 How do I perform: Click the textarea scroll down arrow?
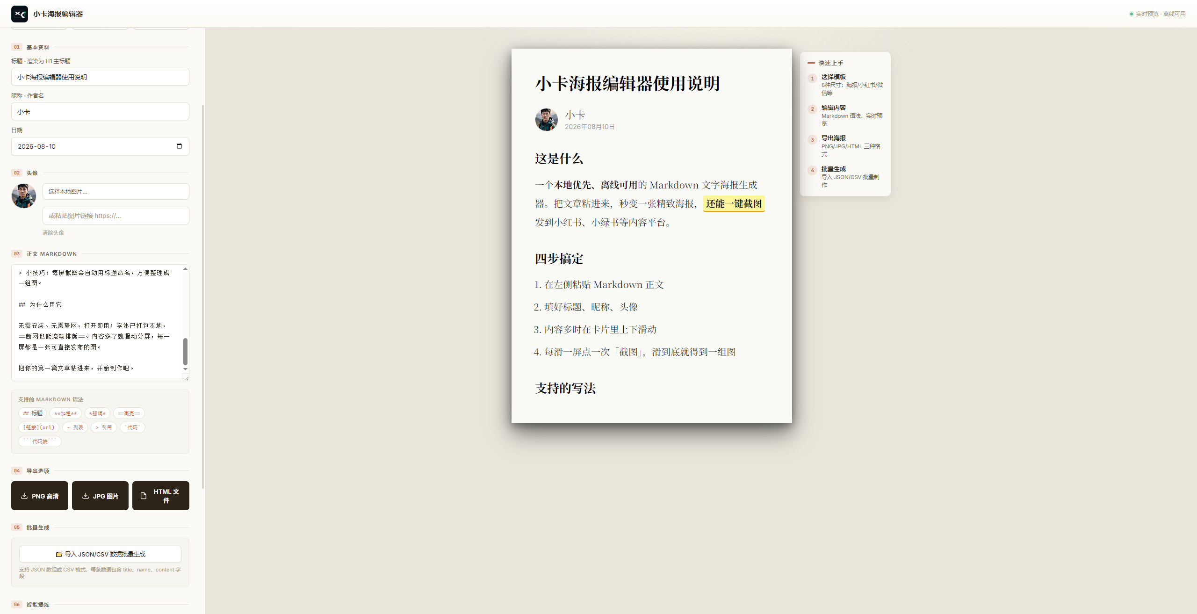tap(185, 369)
